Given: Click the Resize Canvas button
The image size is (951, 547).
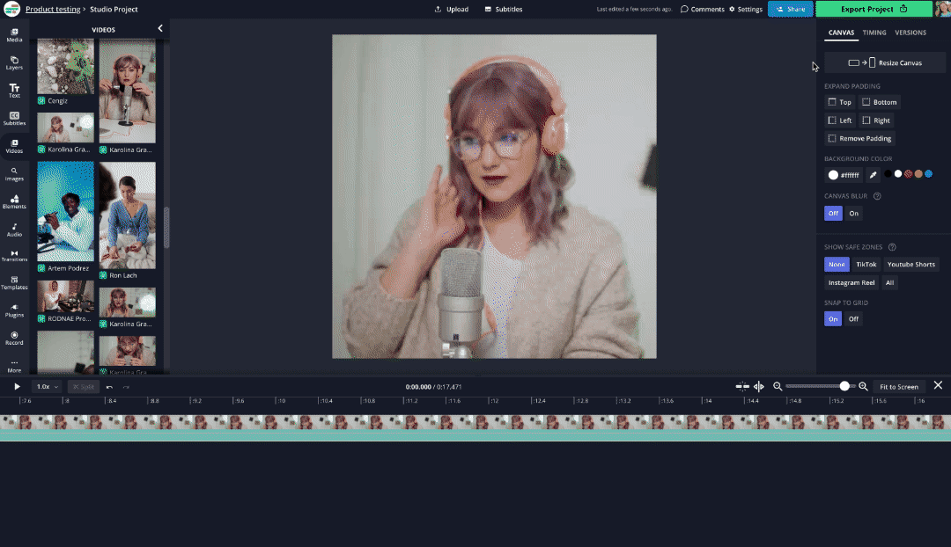Looking at the screenshot, I should 873,63.
